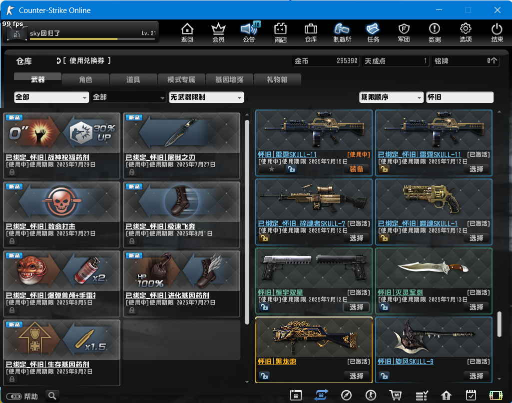
Task: Switch to the 礼物箱 tab
Action: click(x=277, y=79)
